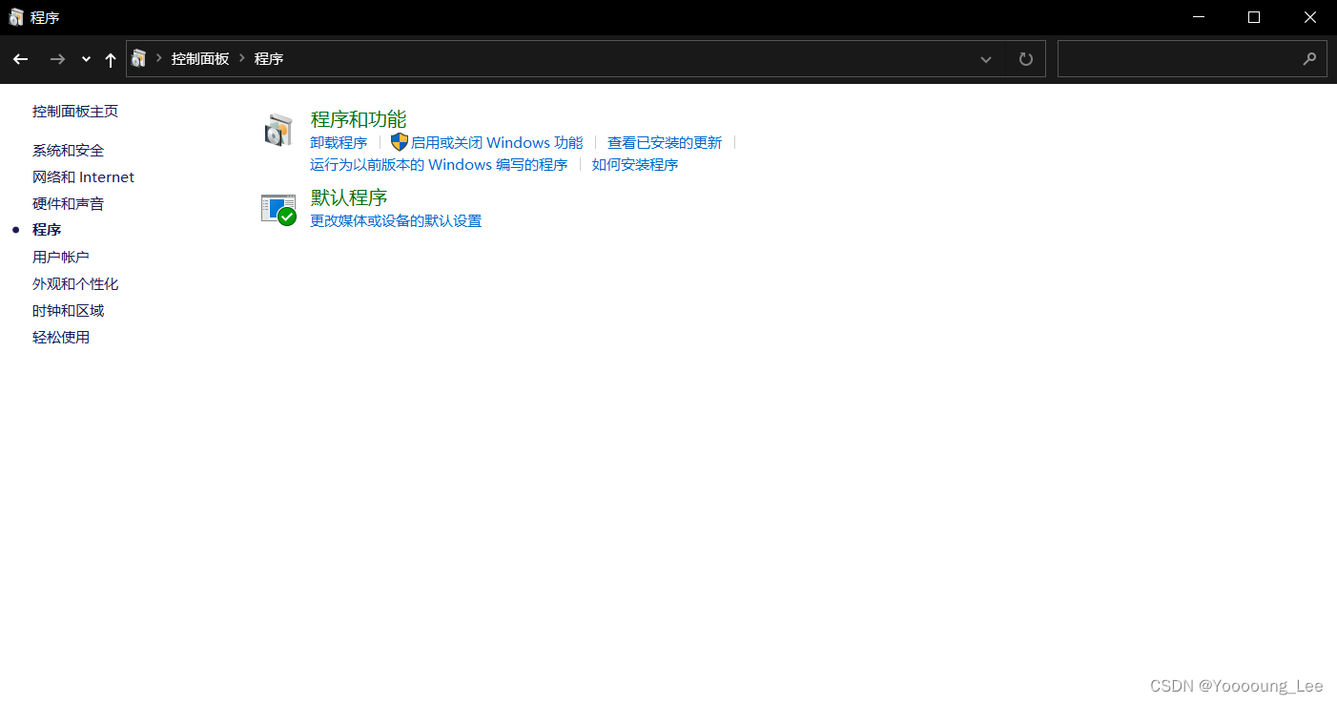Image resolution: width=1337 pixels, height=704 pixels.
Task: Open 轻松使用 category
Action: click(x=61, y=337)
